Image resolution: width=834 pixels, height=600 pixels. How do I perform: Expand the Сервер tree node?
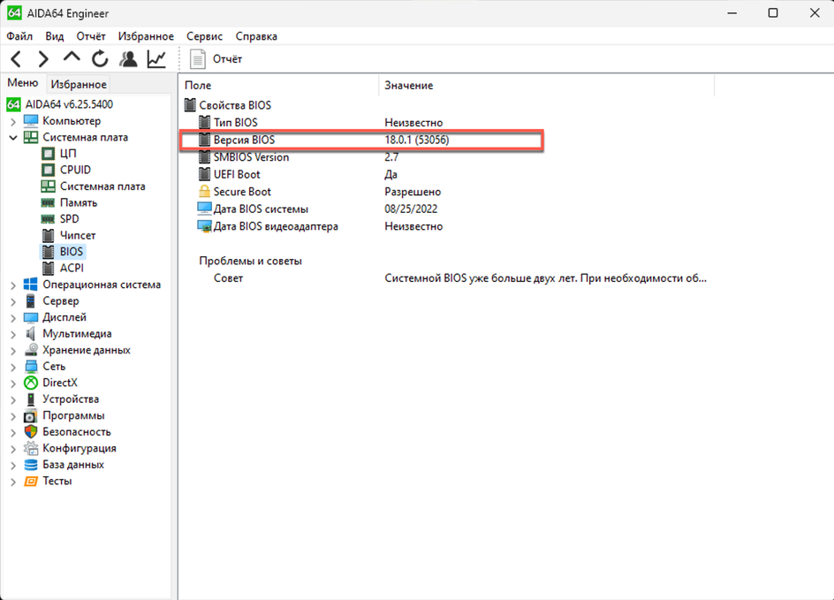pos(13,301)
